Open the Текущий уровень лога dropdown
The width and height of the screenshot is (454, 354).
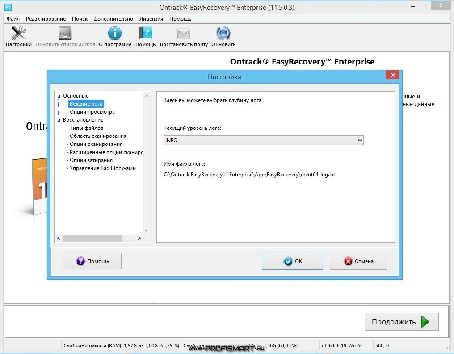coord(263,141)
